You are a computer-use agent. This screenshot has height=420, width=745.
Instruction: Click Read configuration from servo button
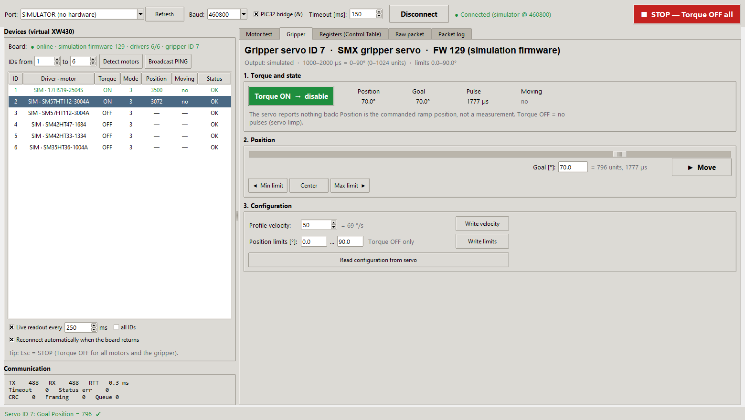379,260
